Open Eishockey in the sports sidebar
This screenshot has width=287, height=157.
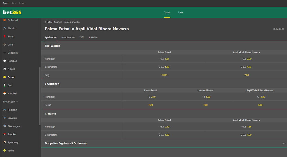(13, 53)
